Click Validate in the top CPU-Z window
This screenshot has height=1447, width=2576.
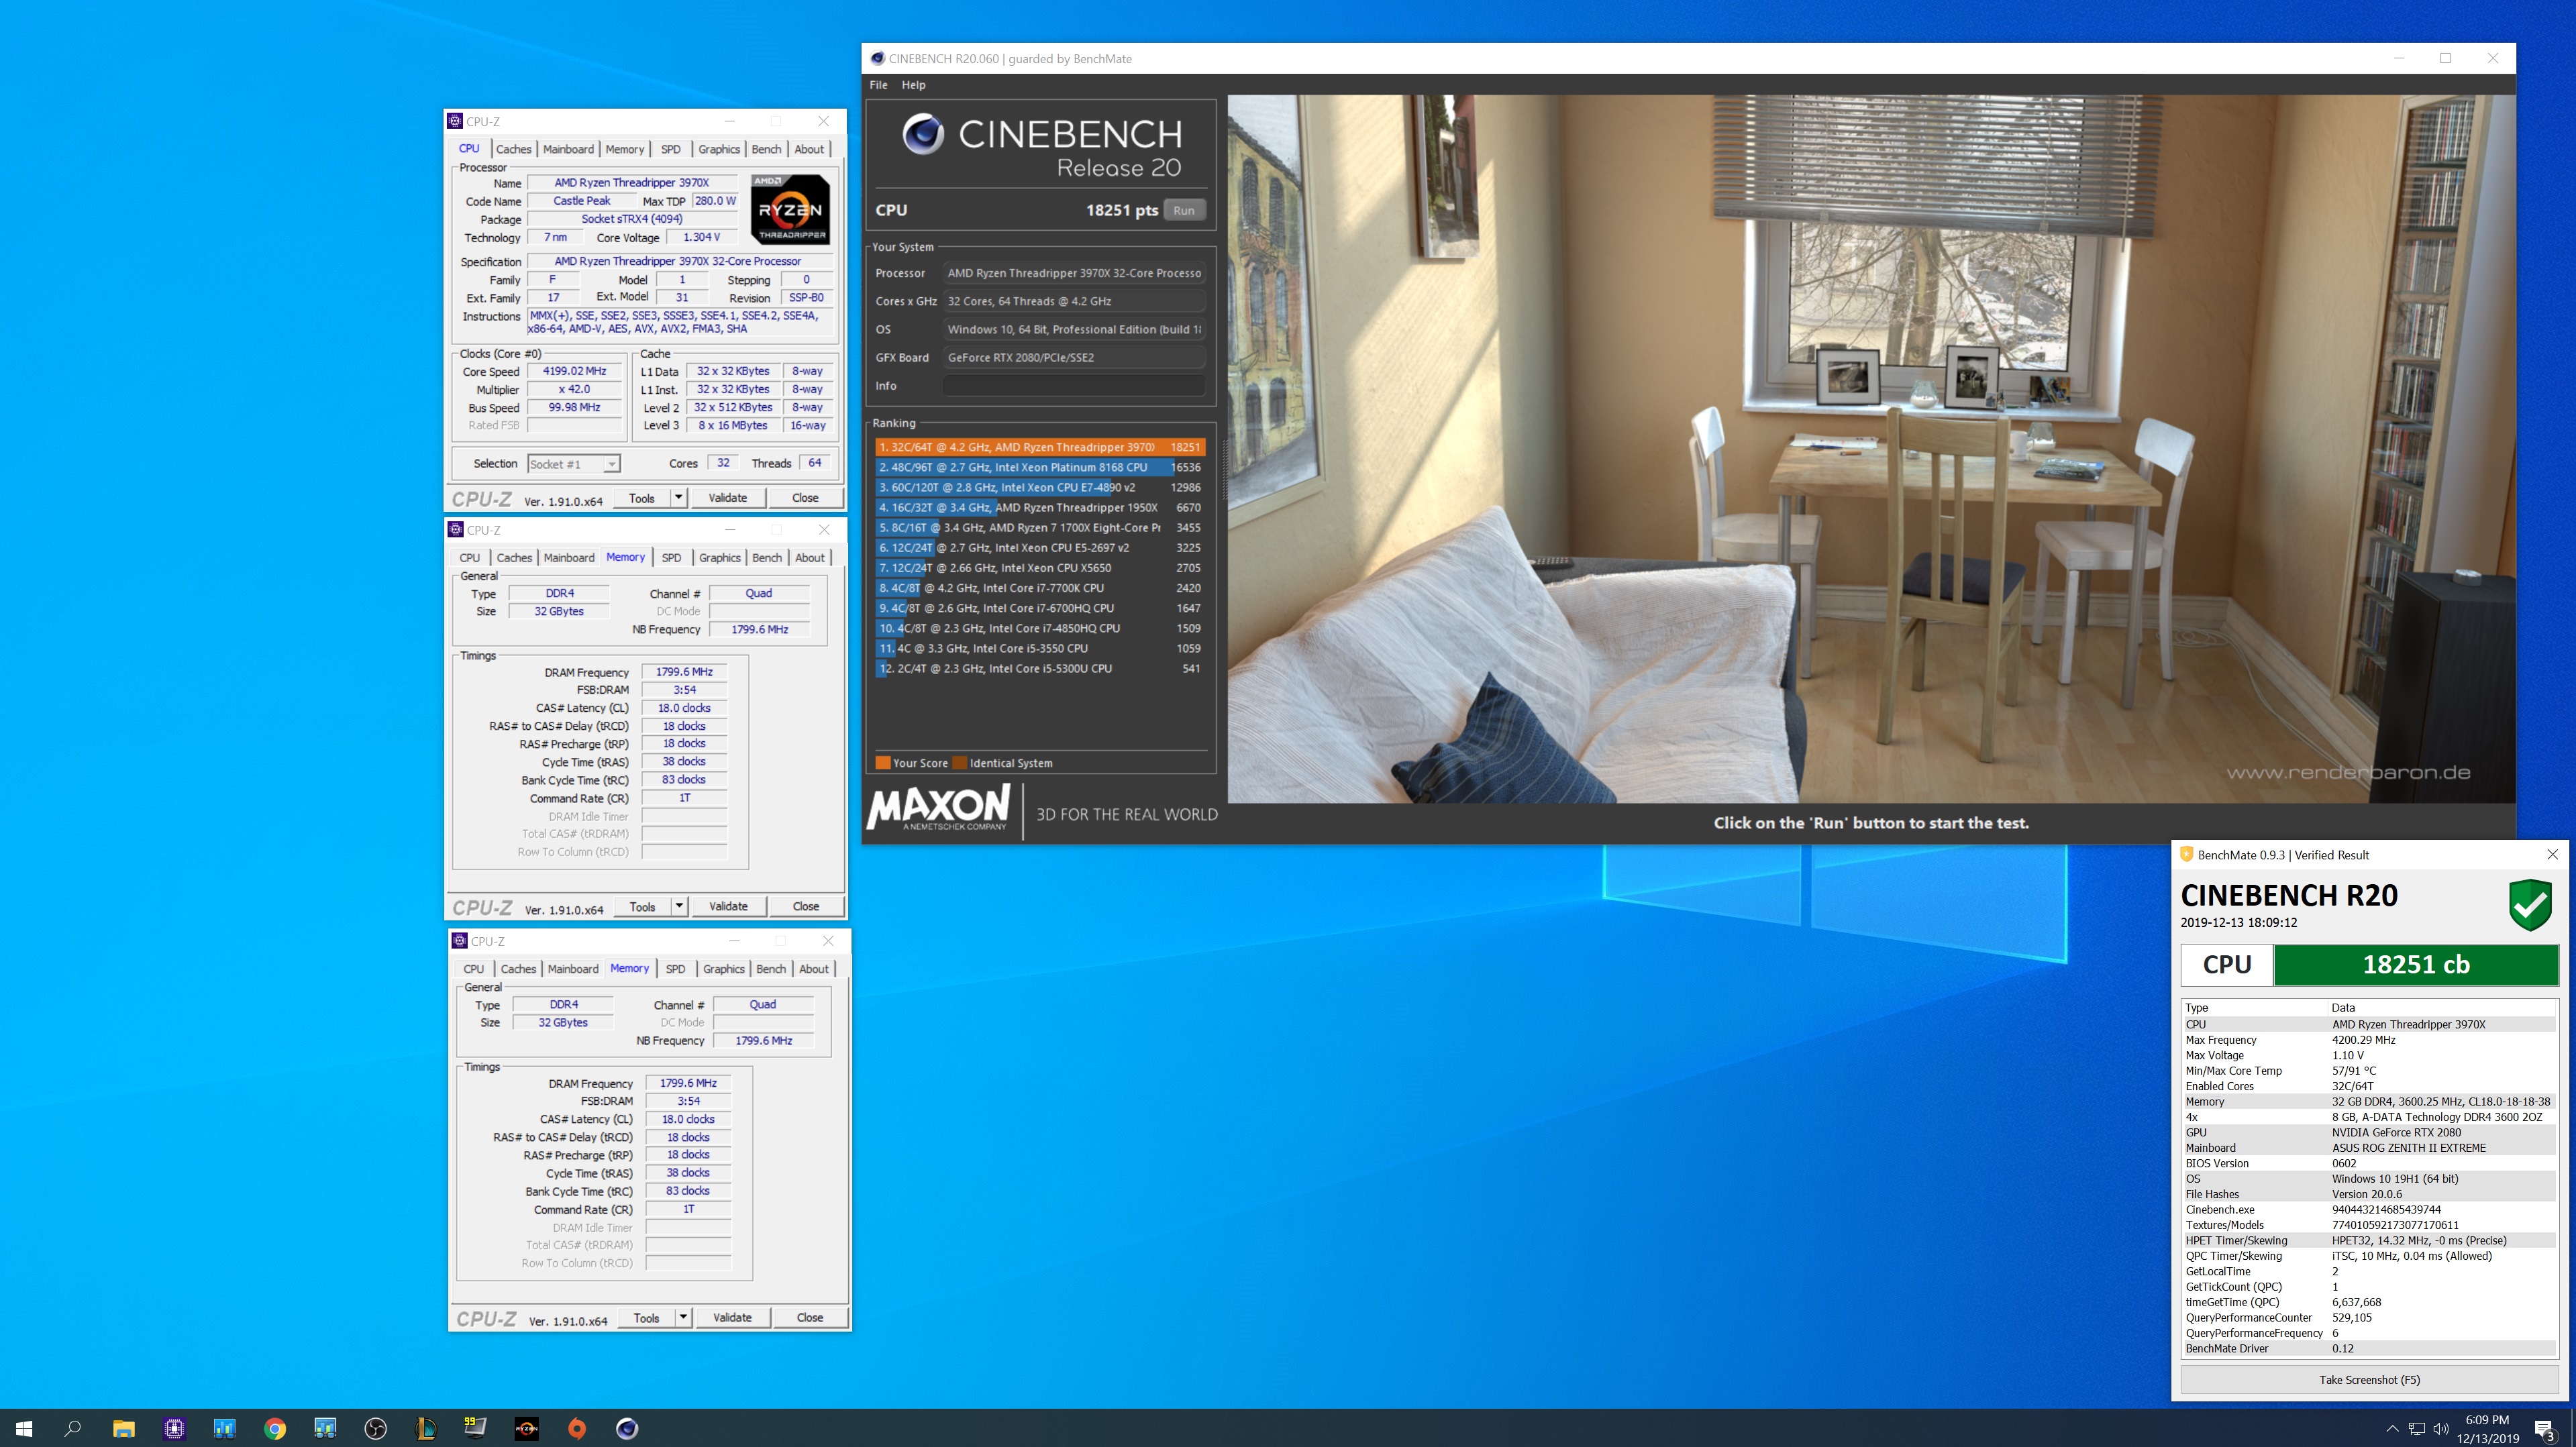728,497
